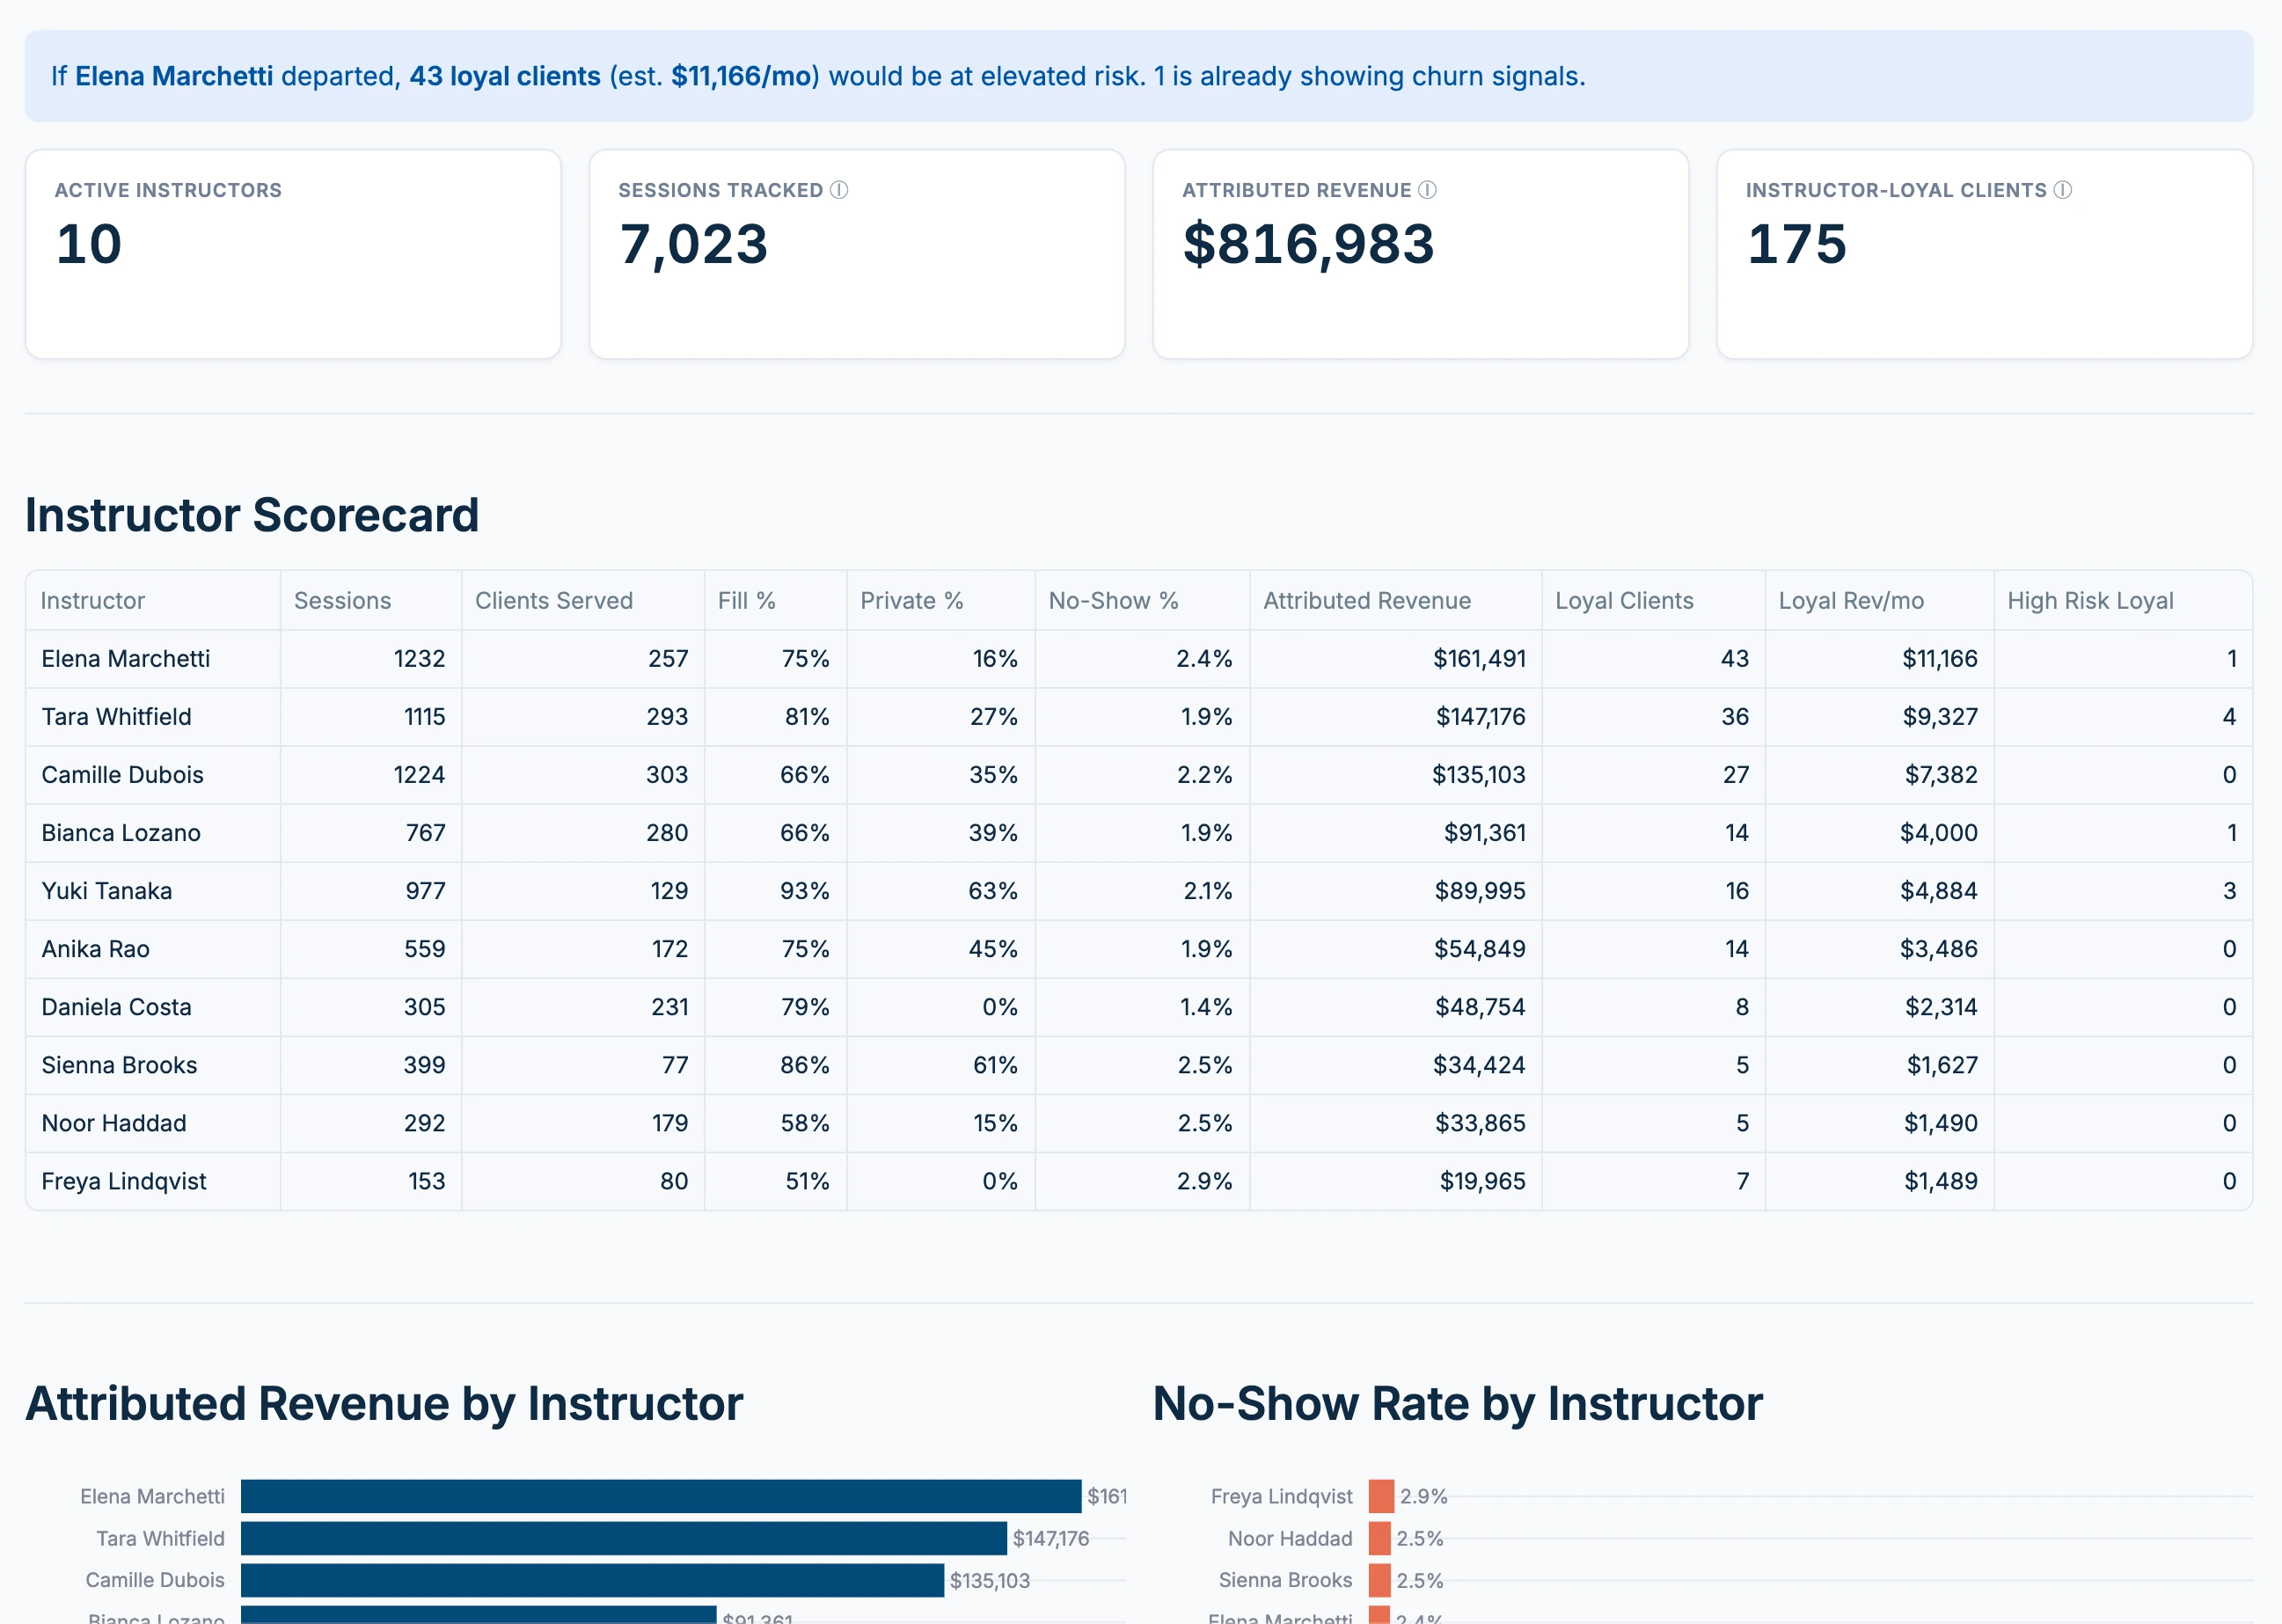Select the Daniela Costa instructor name

[117, 1006]
